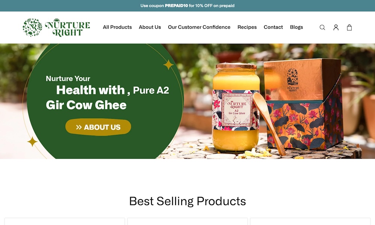Click the gold star at banner top
The width and height of the screenshot is (375, 225).
pyautogui.click(x=168, y=64)
